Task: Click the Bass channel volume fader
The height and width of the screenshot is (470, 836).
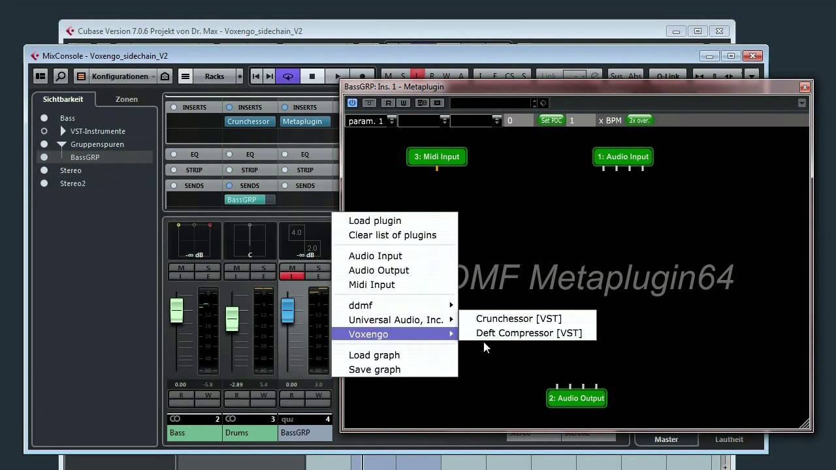Action: tap(176, 311)
